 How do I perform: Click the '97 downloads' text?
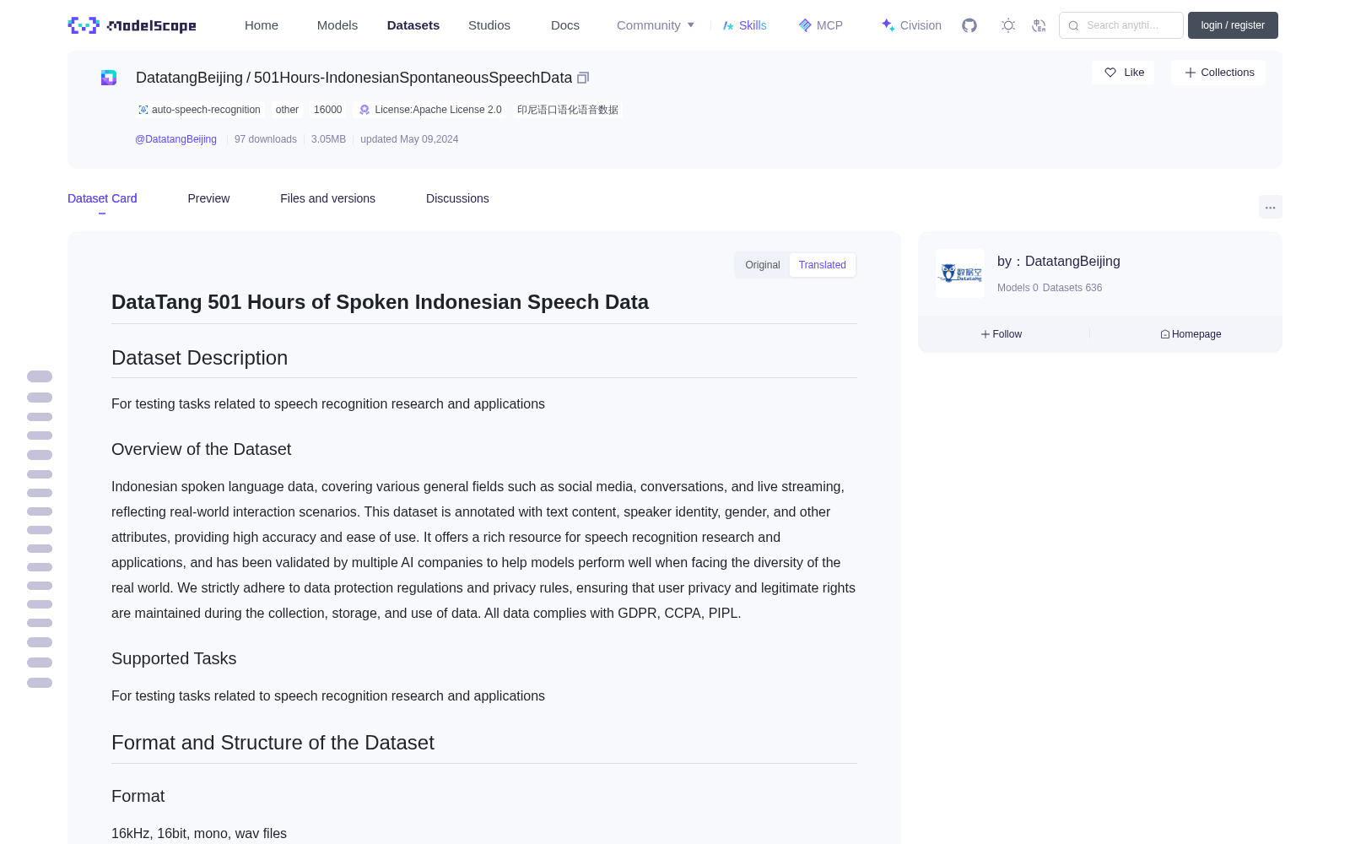pyautogui.click(x=266, y=139)
